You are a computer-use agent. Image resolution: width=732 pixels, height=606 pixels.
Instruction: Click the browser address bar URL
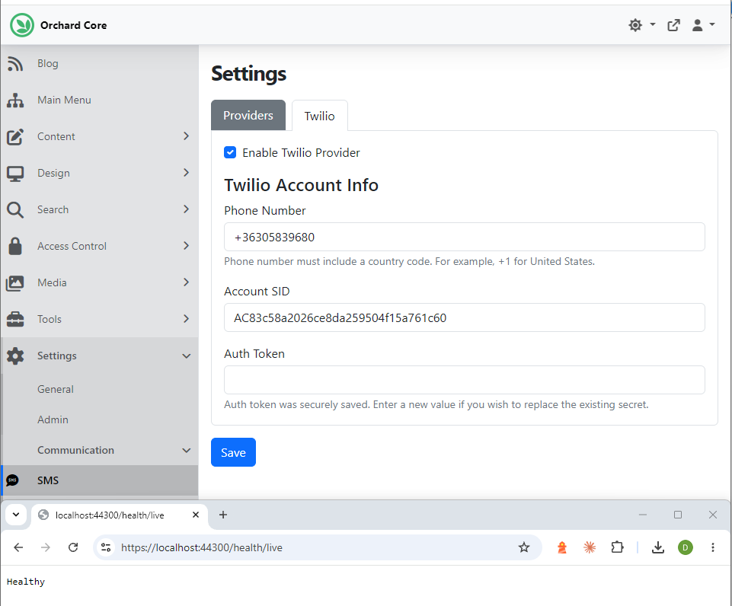point(202,547)
